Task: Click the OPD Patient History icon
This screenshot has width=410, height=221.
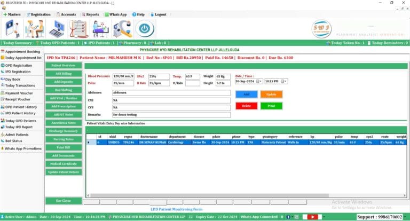Action: point(3,107)
